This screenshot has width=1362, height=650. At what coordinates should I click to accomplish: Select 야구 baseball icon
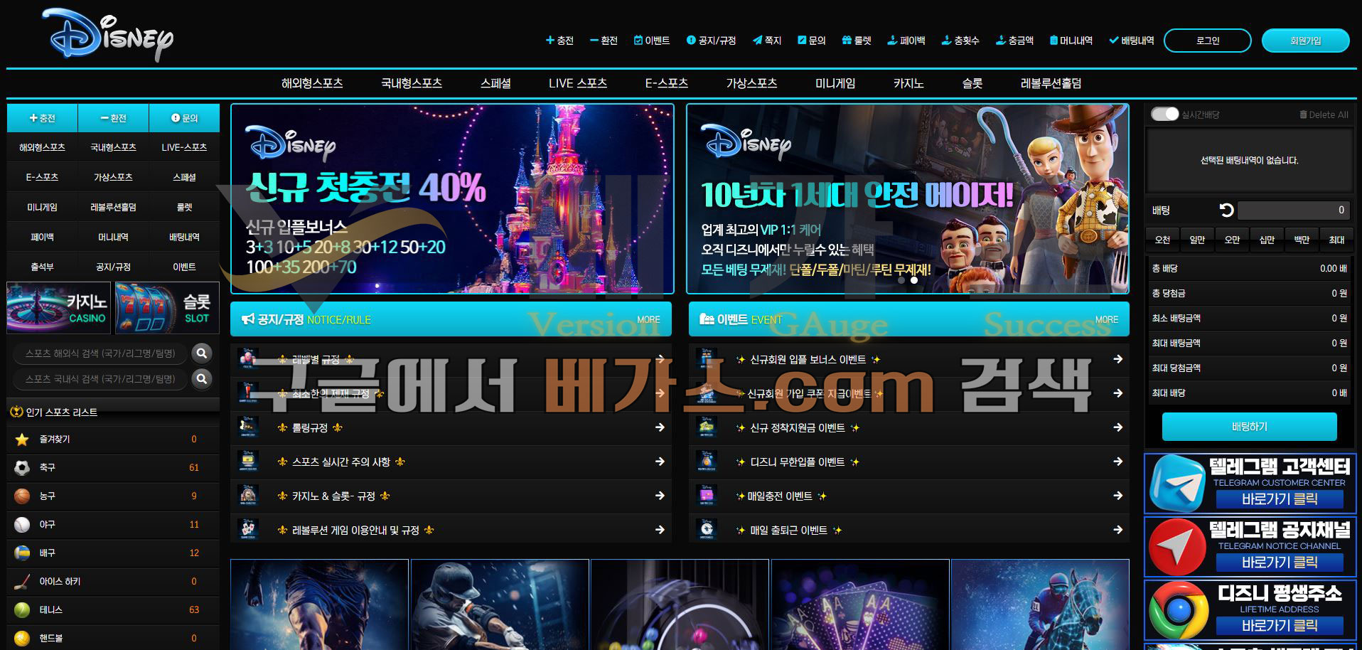[22, 524]
